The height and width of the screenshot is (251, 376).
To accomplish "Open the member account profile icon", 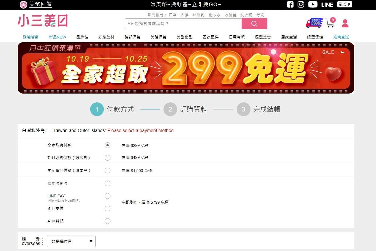I will tap(345, 23).
